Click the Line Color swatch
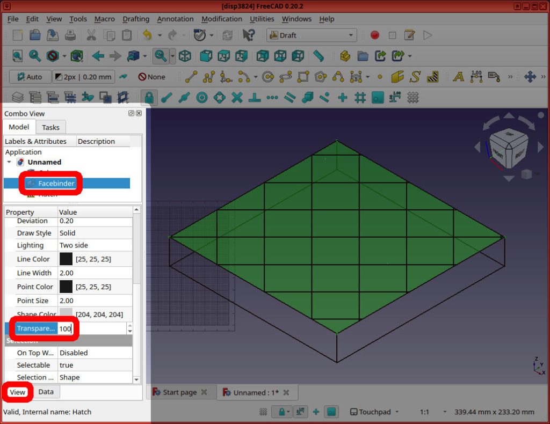This screenshot has height=424, width=550. tap(66, 259)
